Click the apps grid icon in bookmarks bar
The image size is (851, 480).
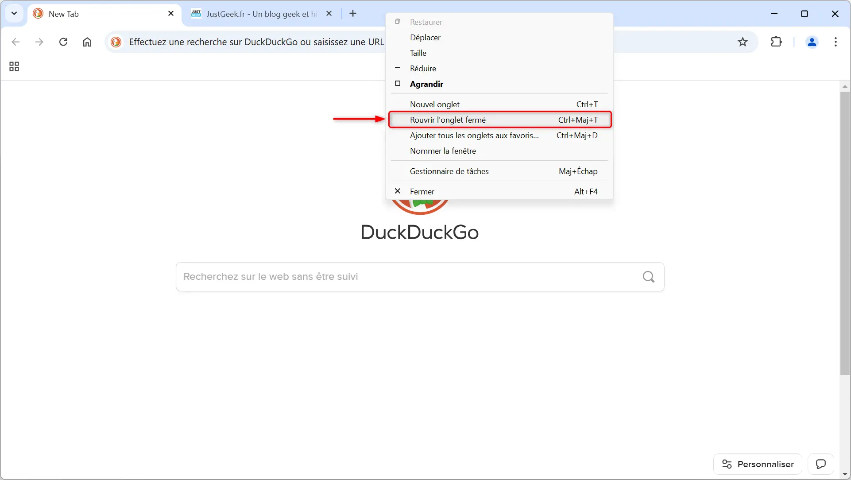[14, 66]
